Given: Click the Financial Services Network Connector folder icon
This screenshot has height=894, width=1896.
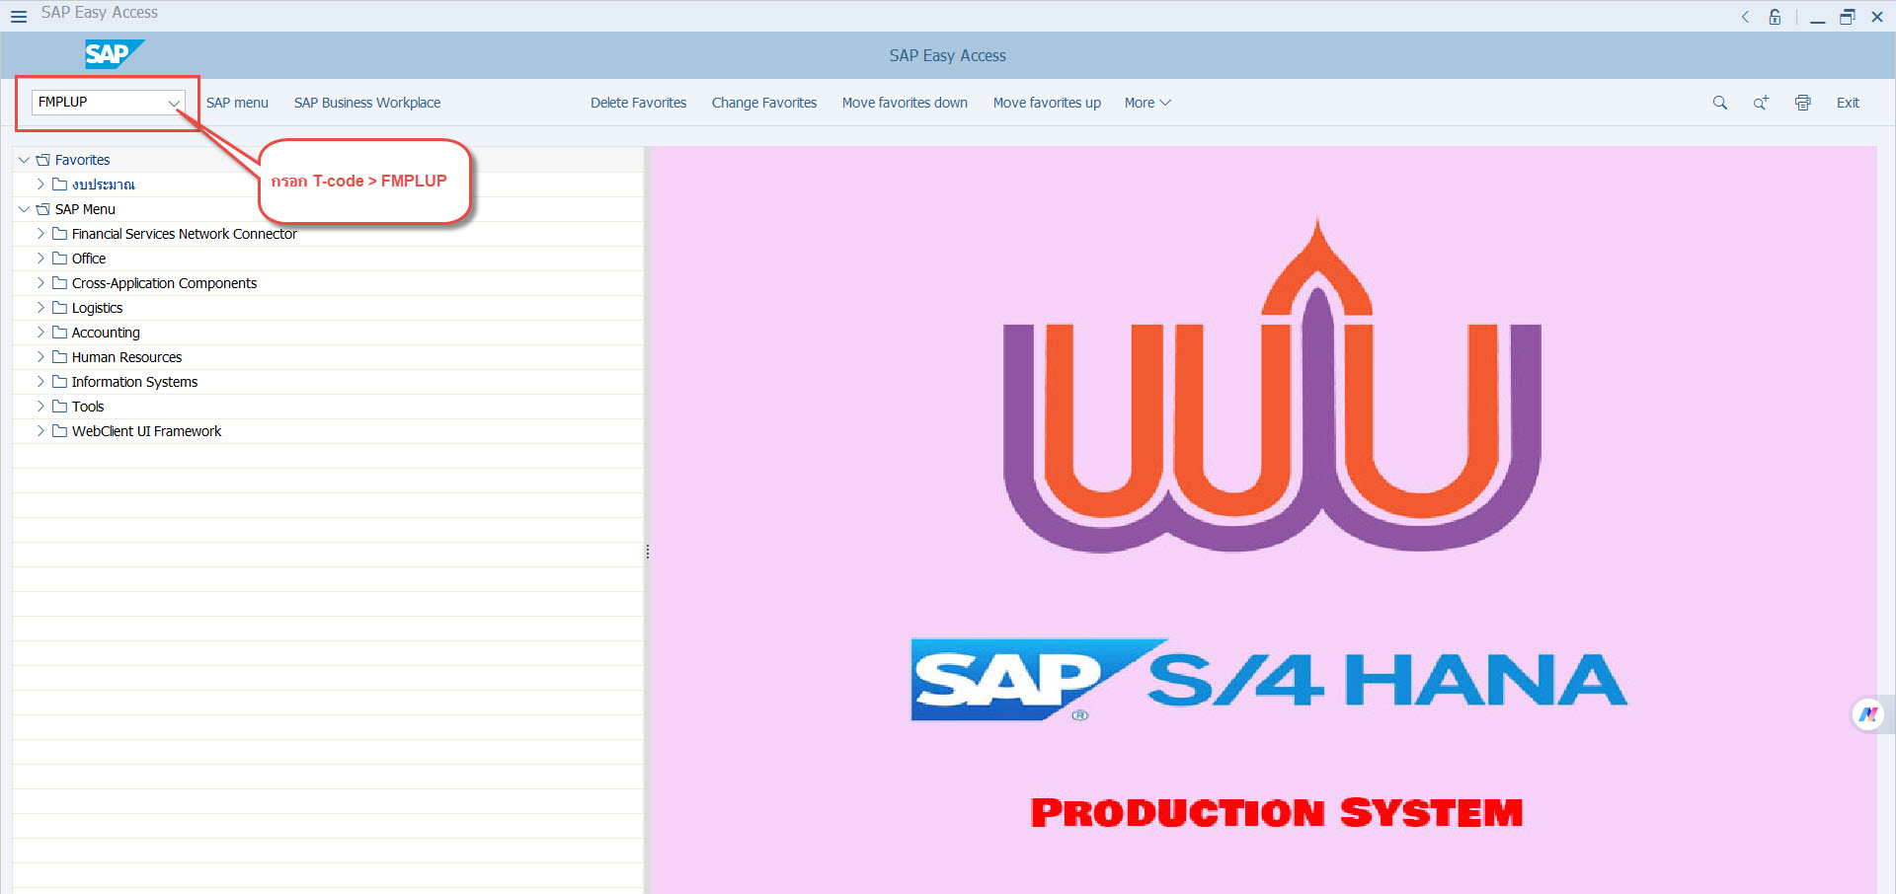Looking at the screenshot, I should [x=59, y=234].
